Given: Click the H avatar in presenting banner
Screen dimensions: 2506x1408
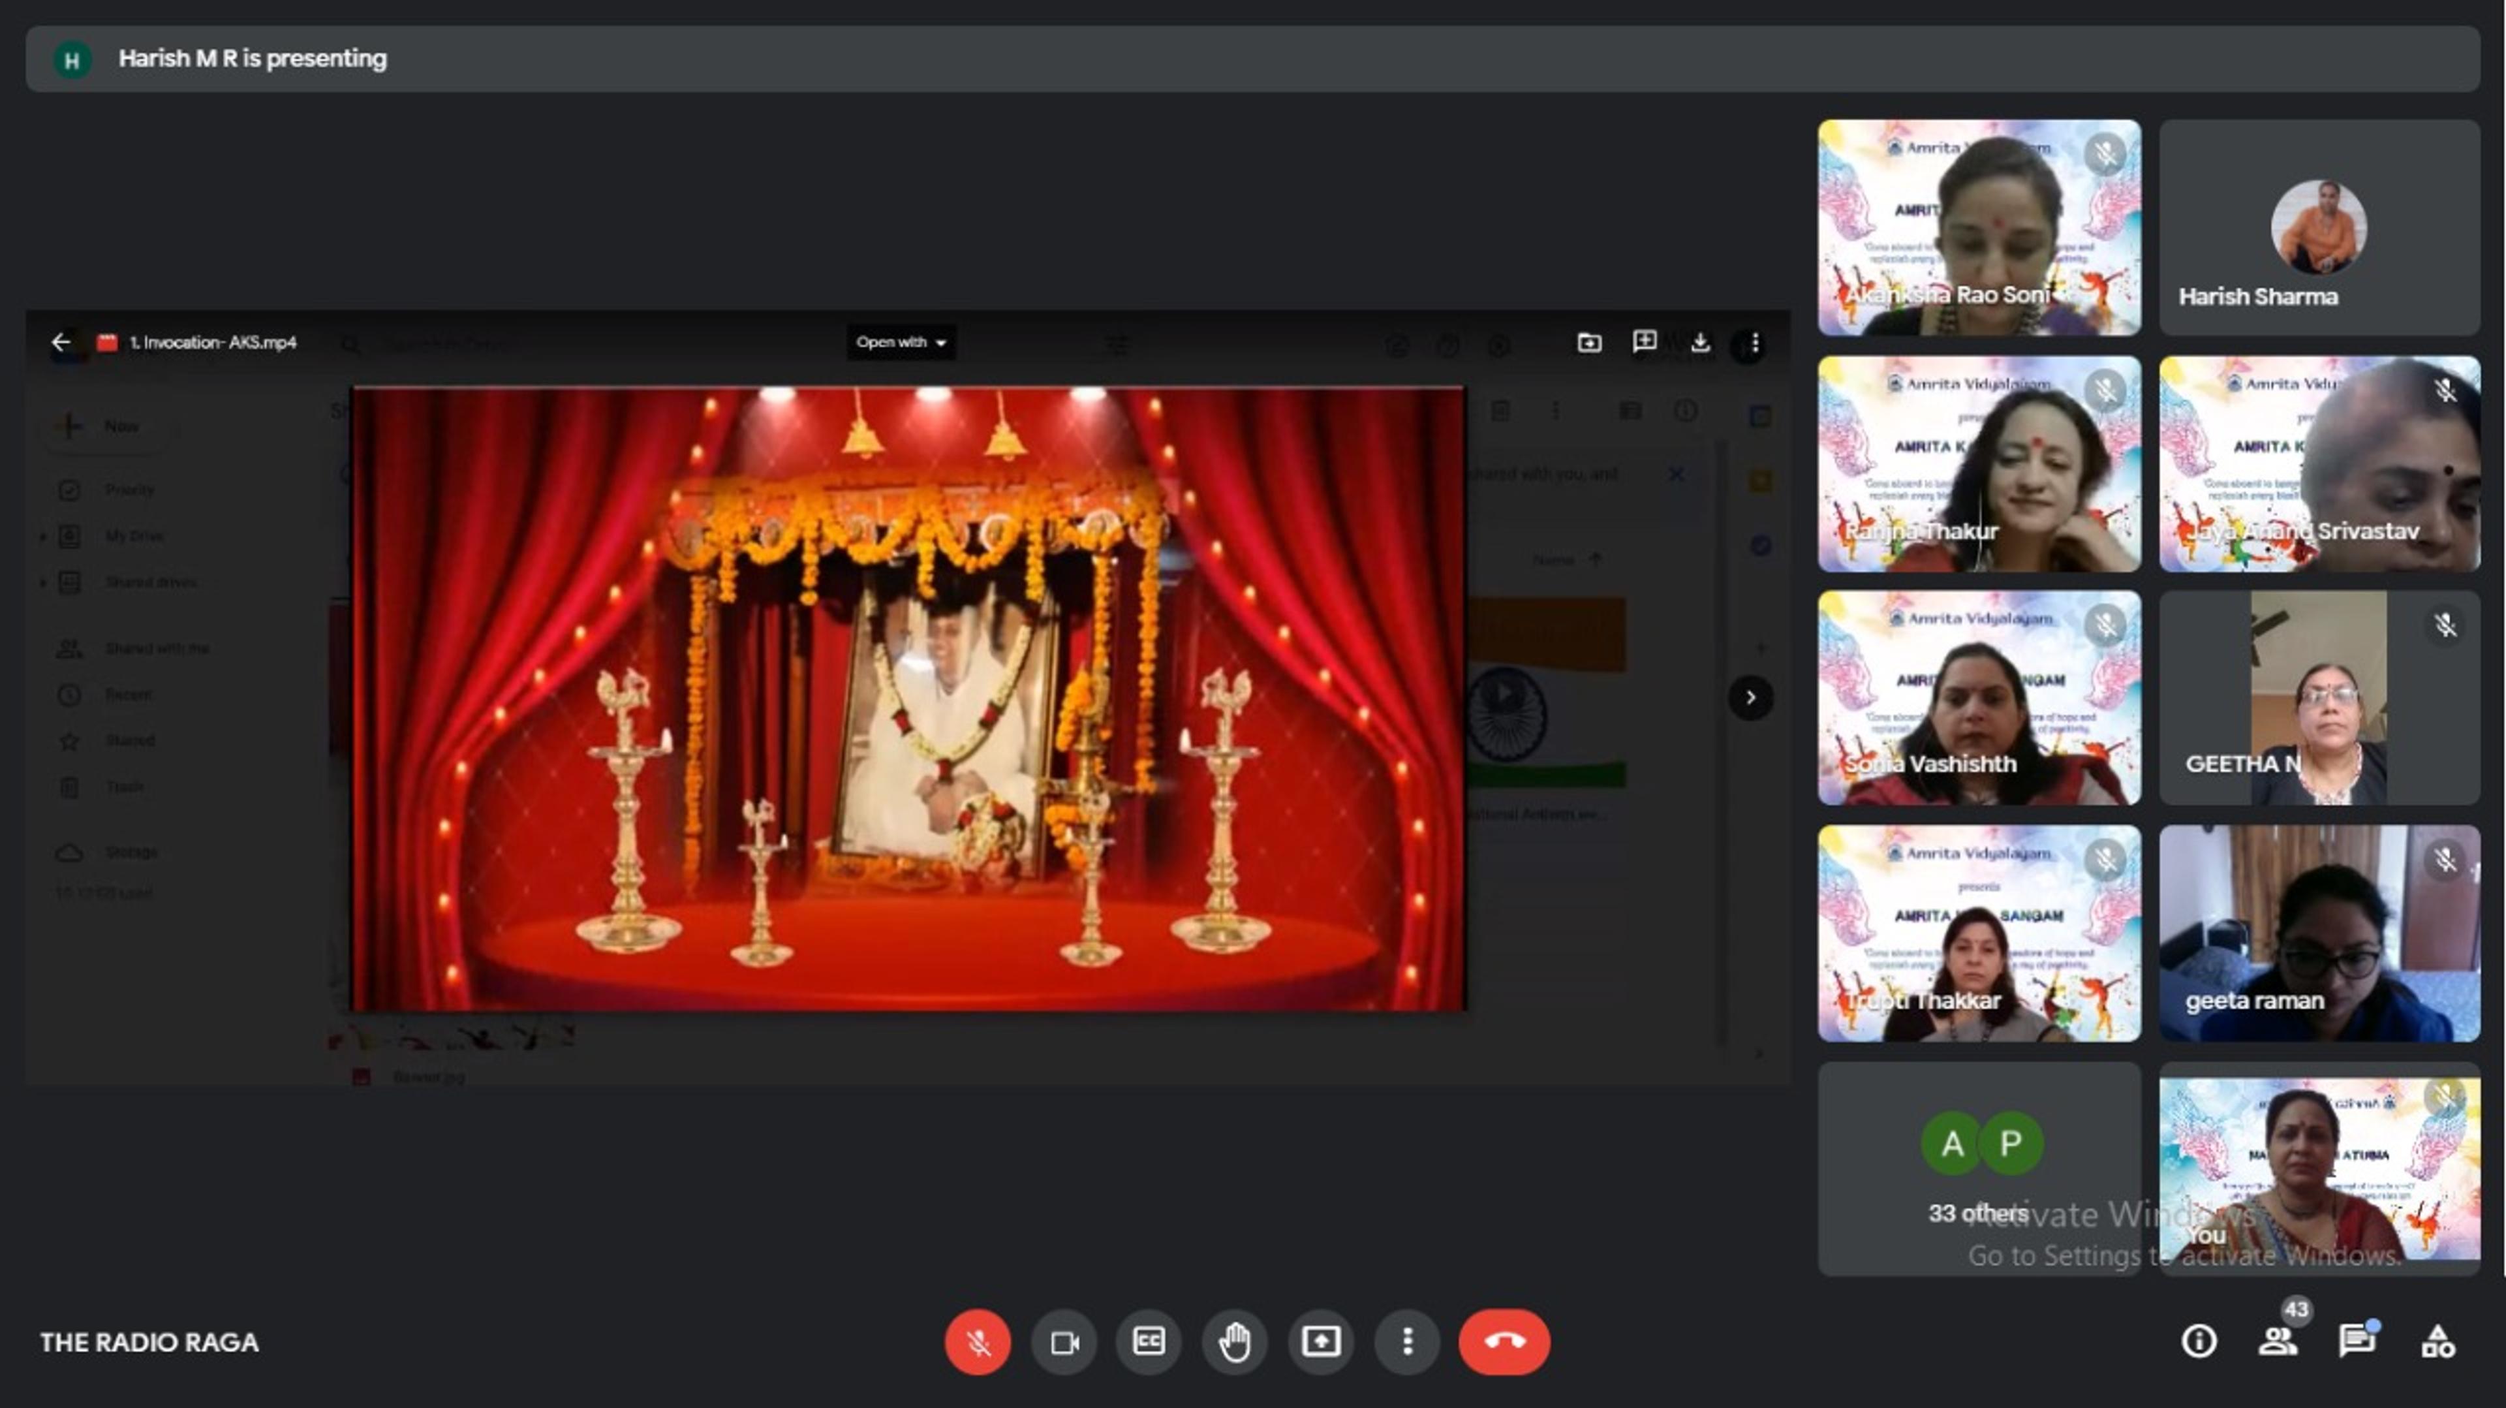Looking at the screenshot, I should point(71,59).
